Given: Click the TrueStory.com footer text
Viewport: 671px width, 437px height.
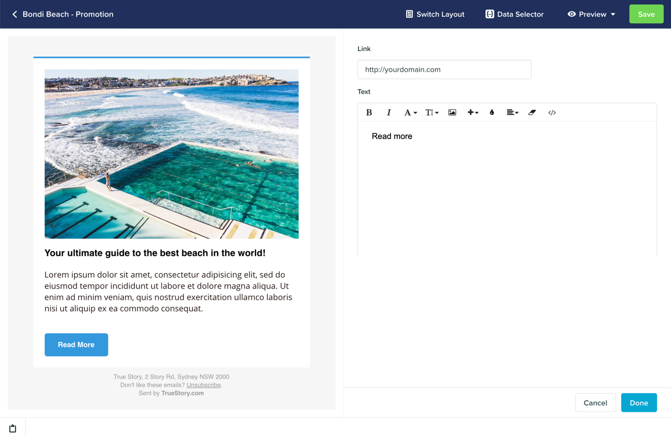Looking at the screenshot, I should [182, 393].
